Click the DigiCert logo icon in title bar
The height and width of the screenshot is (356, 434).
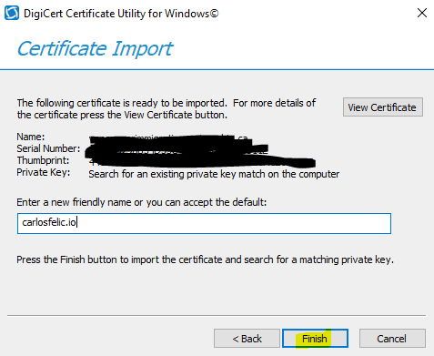pyautogui.click(x=12, y=14)
